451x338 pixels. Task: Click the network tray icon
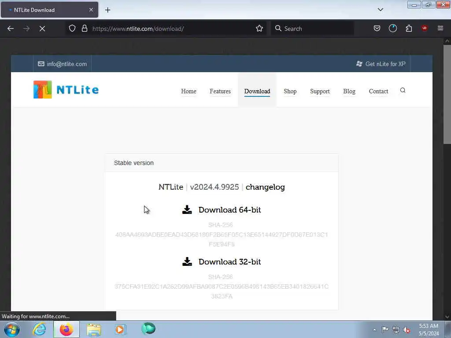396,330
